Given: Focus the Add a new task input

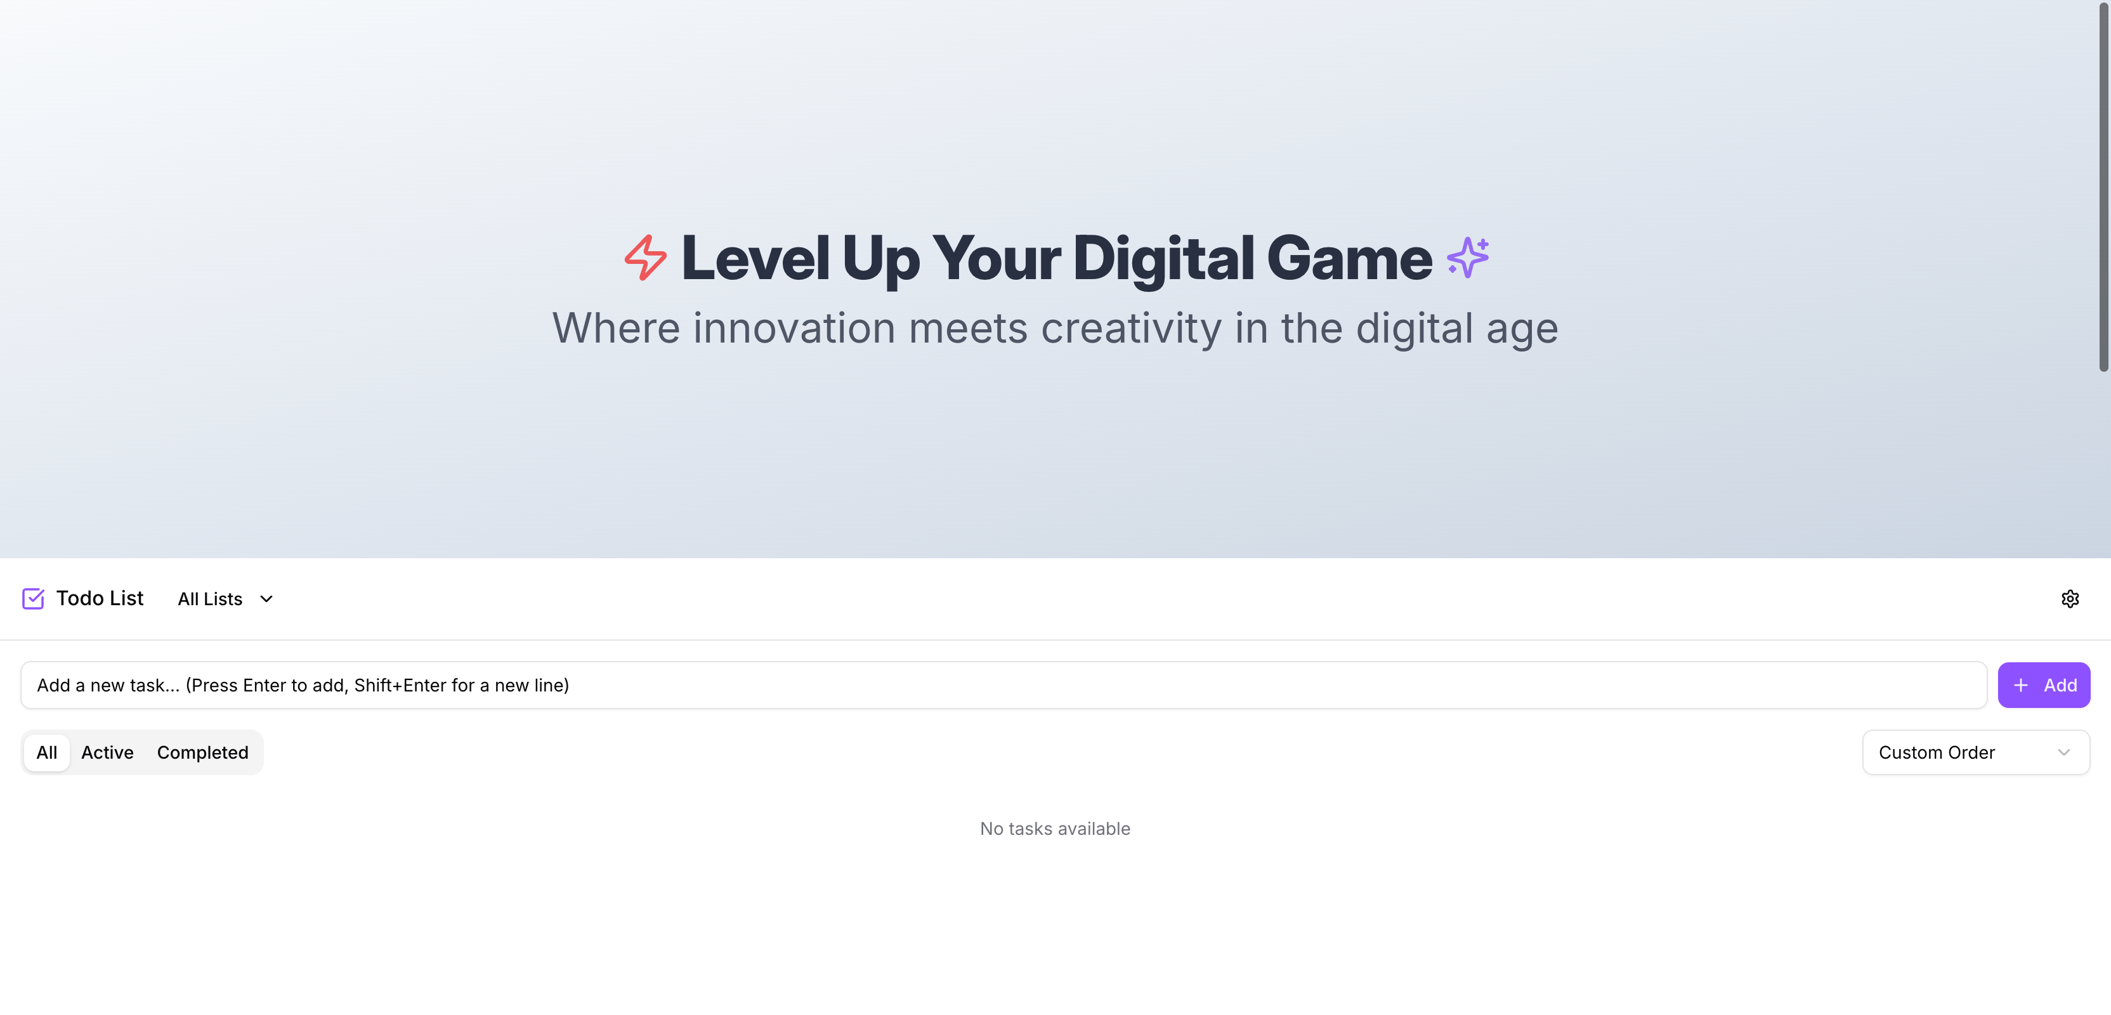Looking at the screenshot, I should (x=1004, y=685).
